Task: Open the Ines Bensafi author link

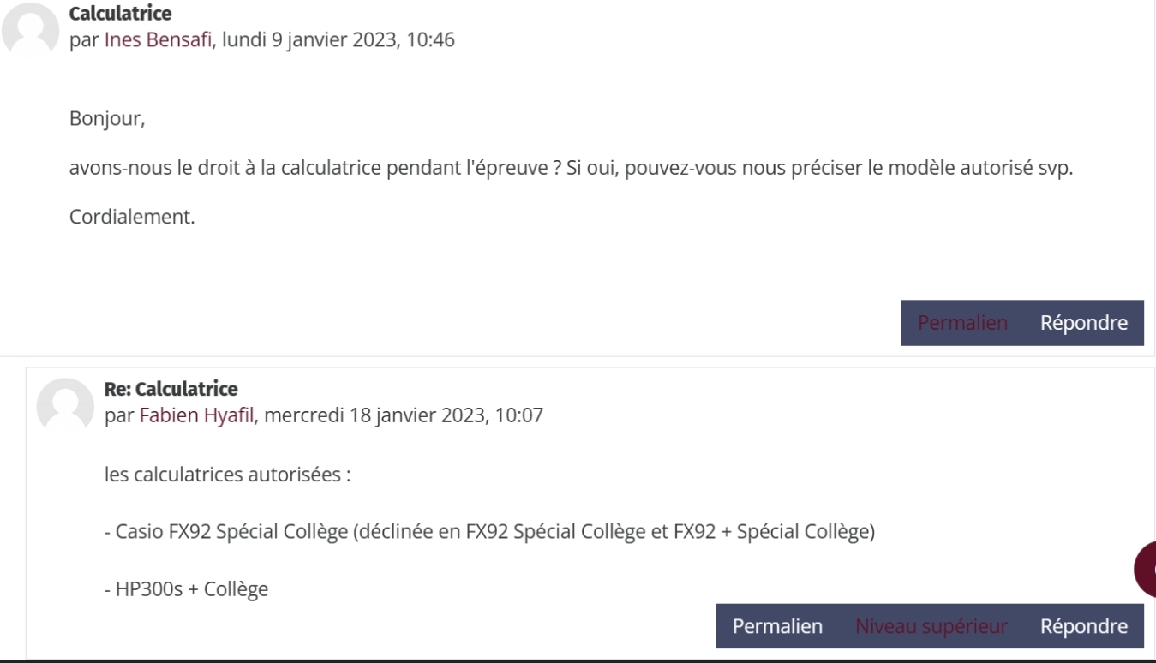Action: pyautogui.click(x=159, y=40)
